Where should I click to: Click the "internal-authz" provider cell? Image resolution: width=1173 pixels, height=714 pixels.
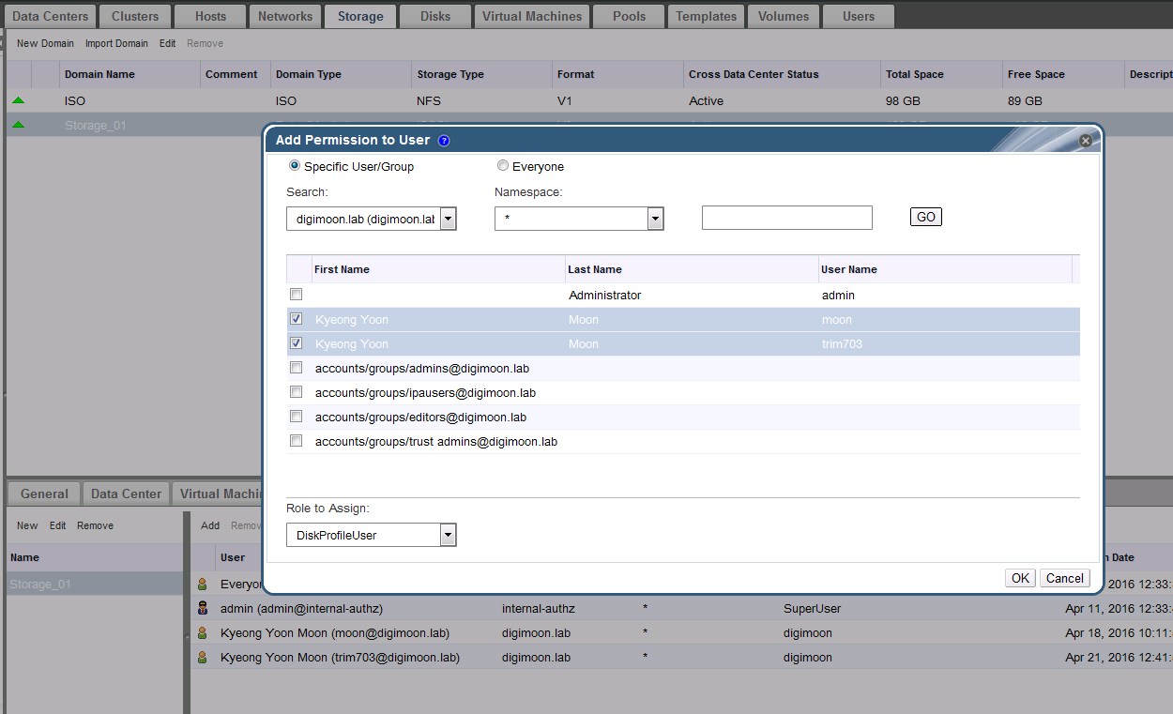(539, 608)
